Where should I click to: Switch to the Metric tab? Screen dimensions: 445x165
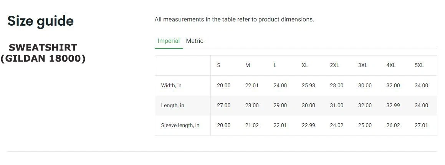tap(195, 41)
